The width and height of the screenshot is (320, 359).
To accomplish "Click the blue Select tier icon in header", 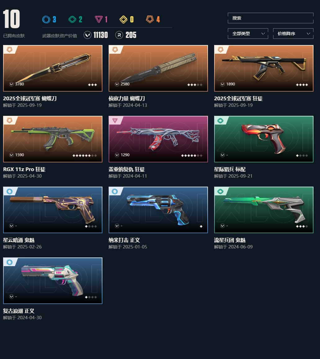I will pos(46,20).
